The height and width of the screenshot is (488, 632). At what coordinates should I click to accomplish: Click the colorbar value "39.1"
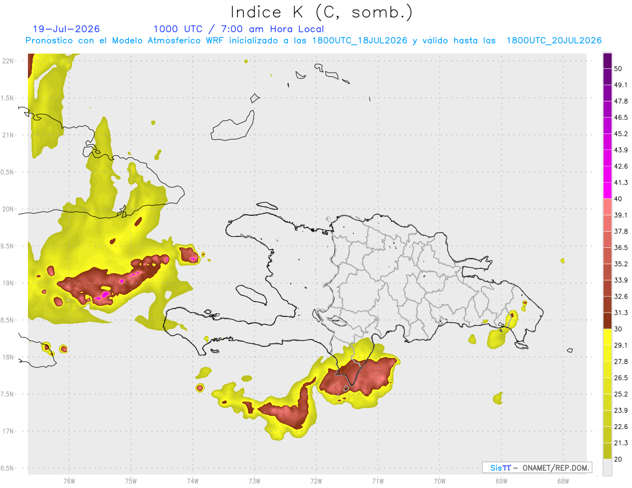[621, 215]
